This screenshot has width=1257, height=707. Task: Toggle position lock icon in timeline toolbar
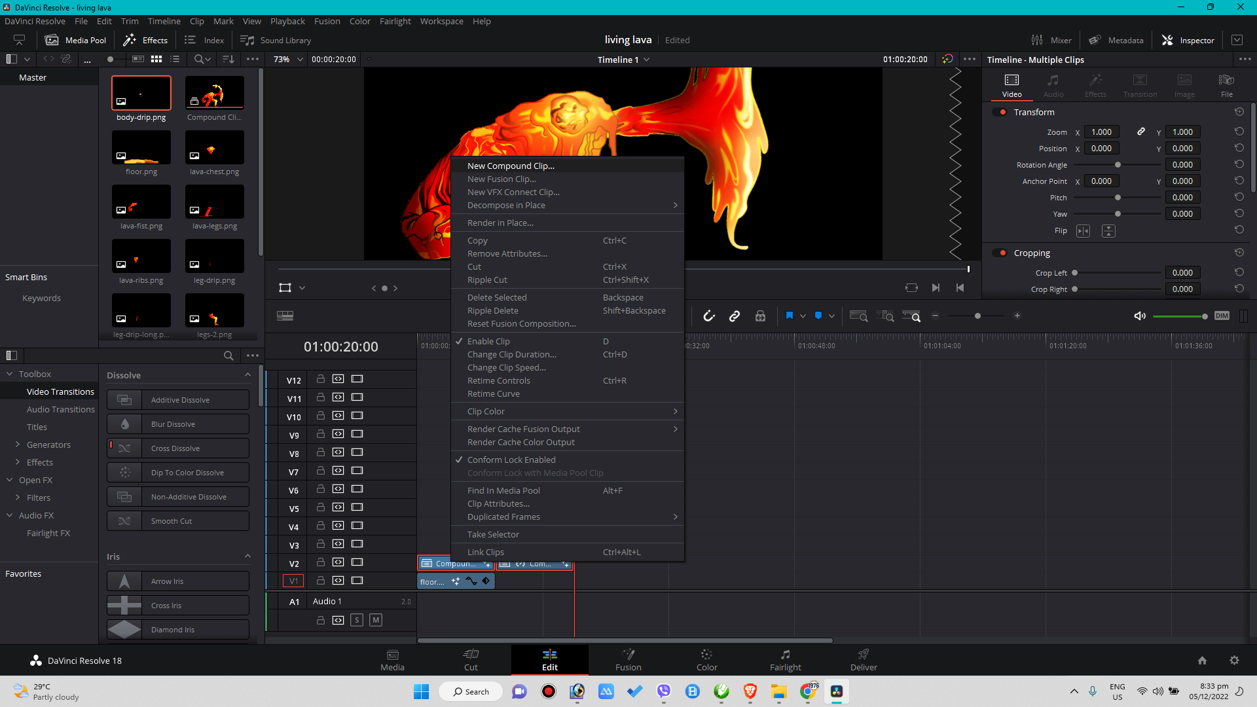(760, 316)
